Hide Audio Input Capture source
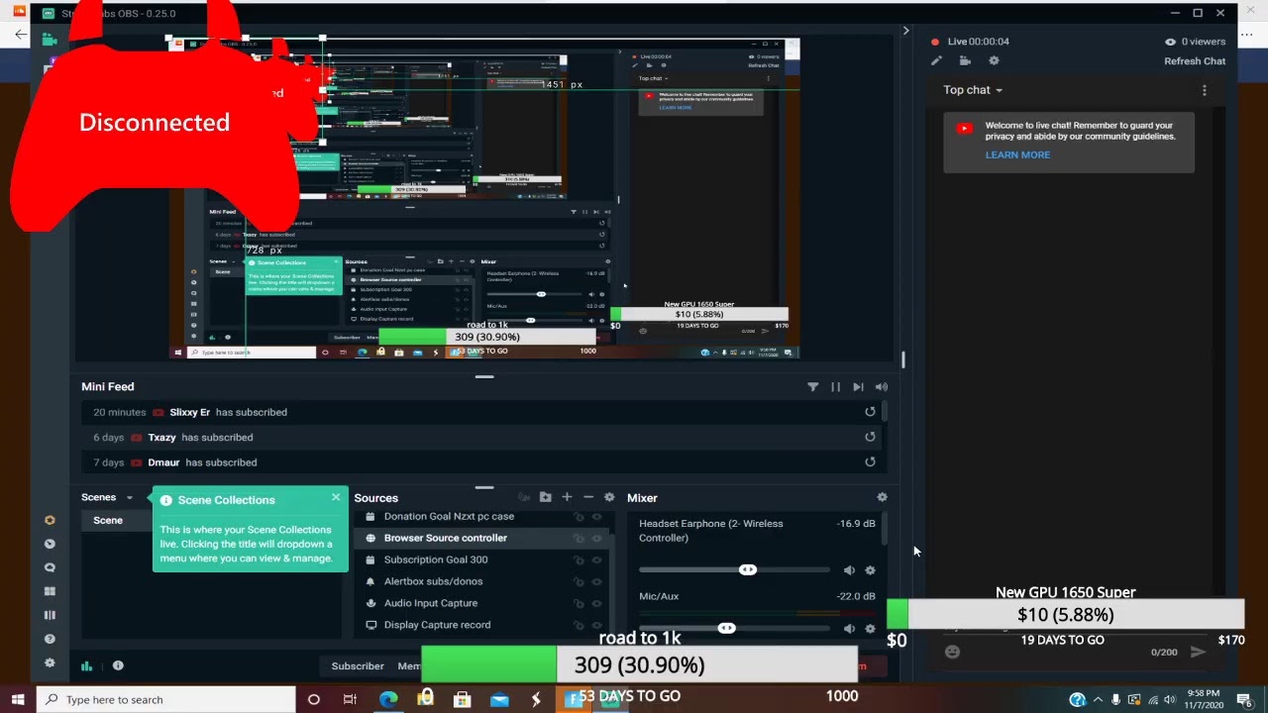Screen dimensions: 1268x713 click(596, 603)
